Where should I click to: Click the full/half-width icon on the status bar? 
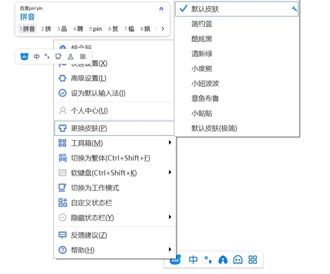pos(58,57)
